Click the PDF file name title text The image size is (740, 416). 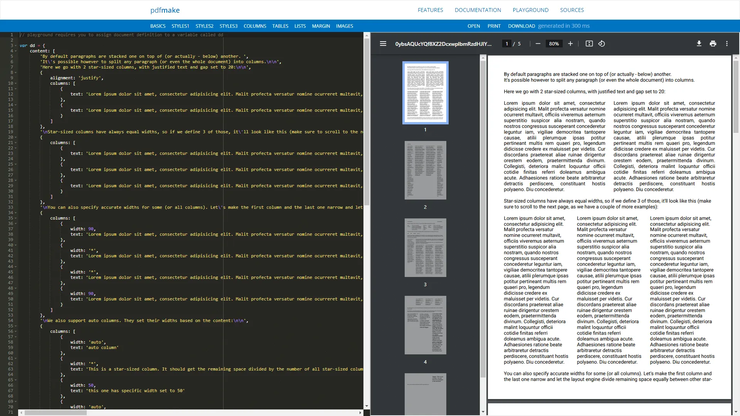click(443, 44)
